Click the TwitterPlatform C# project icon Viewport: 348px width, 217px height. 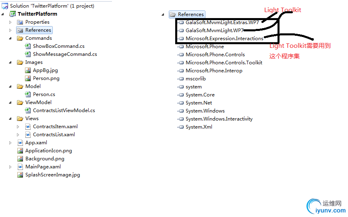pos(12,14)
